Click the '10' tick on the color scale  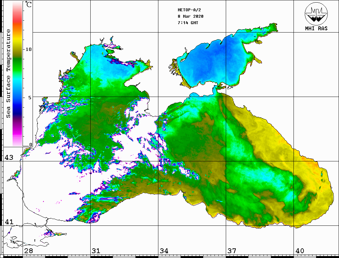coord(28,49)
